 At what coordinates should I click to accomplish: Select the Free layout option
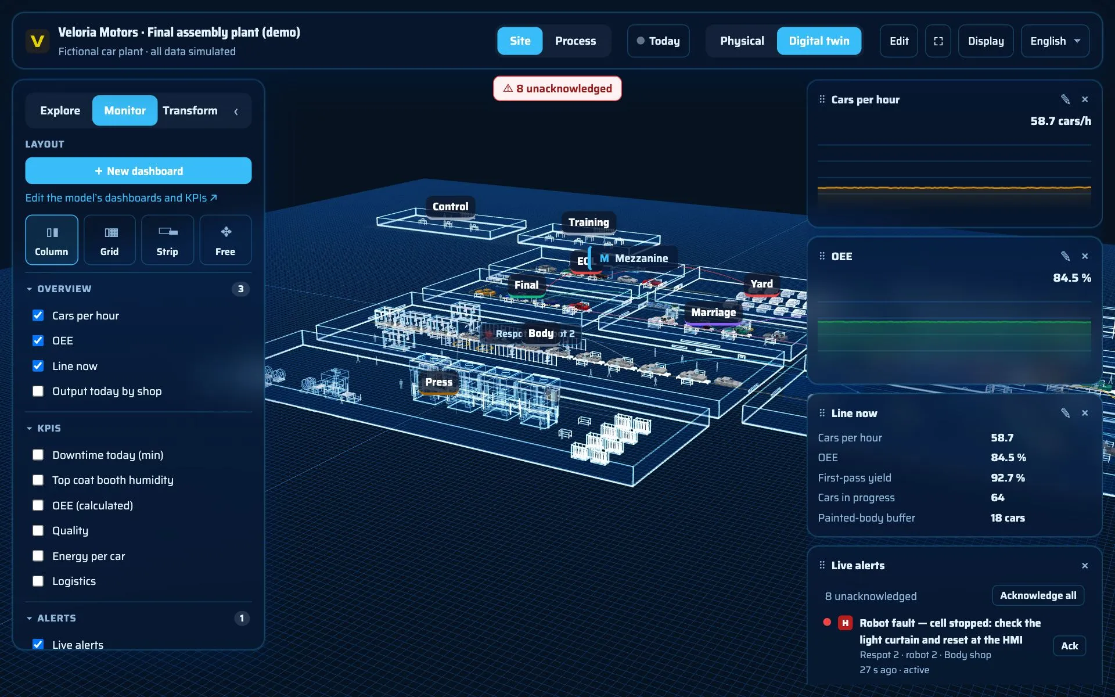(225, 240)
